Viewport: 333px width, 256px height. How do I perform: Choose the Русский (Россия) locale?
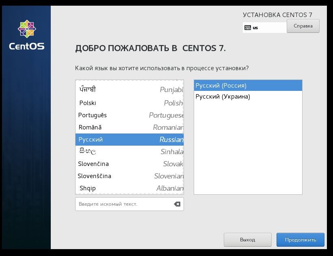[248, 86]
